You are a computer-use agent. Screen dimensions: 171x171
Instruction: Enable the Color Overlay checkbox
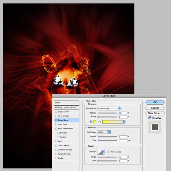pos(56,145)
